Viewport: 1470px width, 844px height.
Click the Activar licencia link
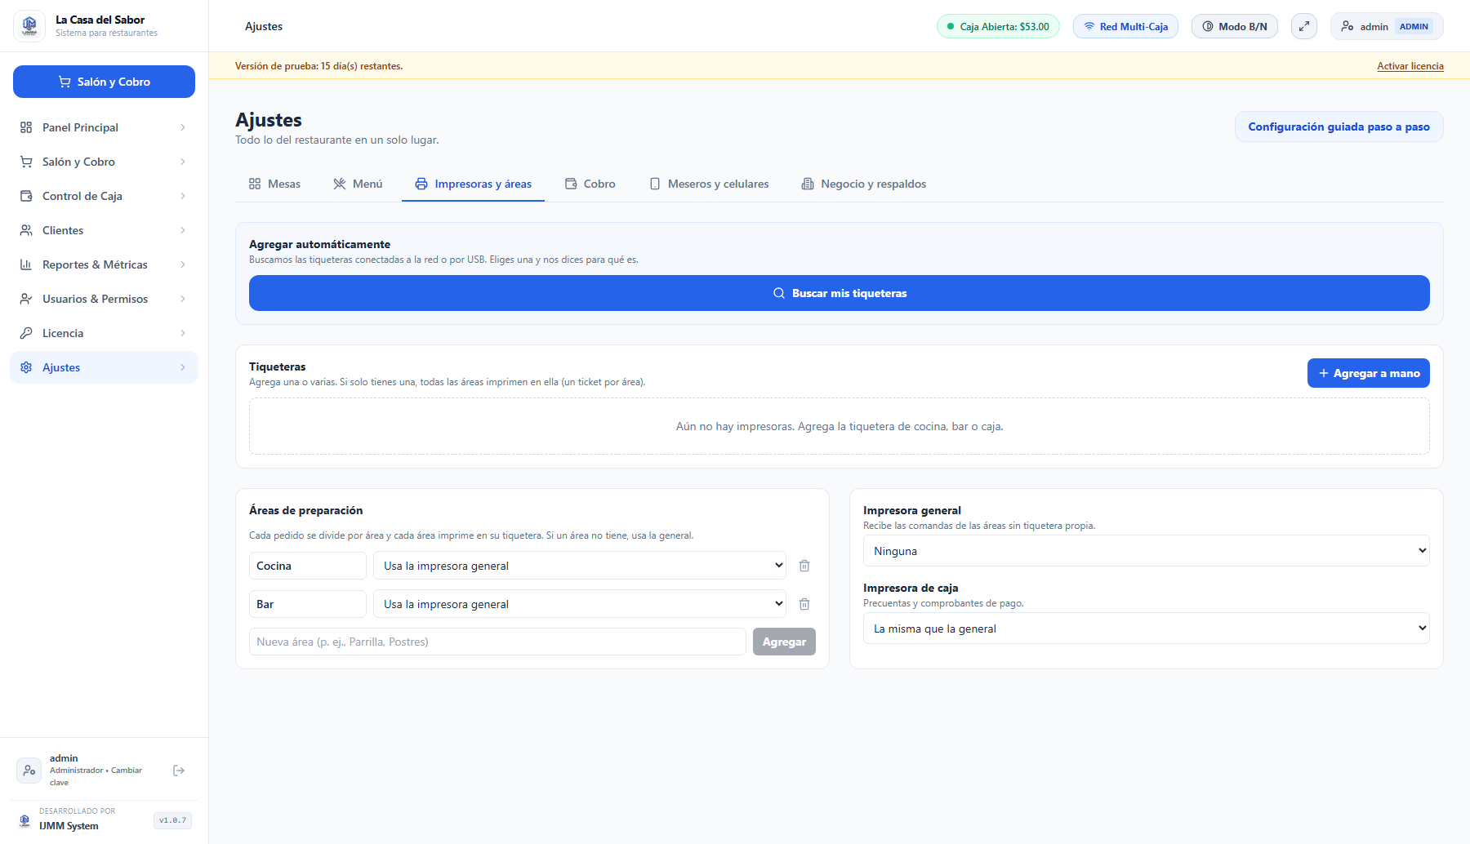pos(1410,66)
